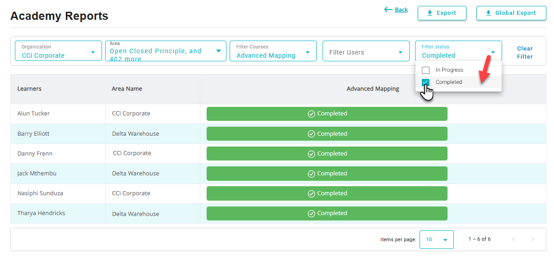Image resolution: width=554 pixels, height=257 pixels.
Task: Select the Completed option label in status menu
Action: pos(448,83)
